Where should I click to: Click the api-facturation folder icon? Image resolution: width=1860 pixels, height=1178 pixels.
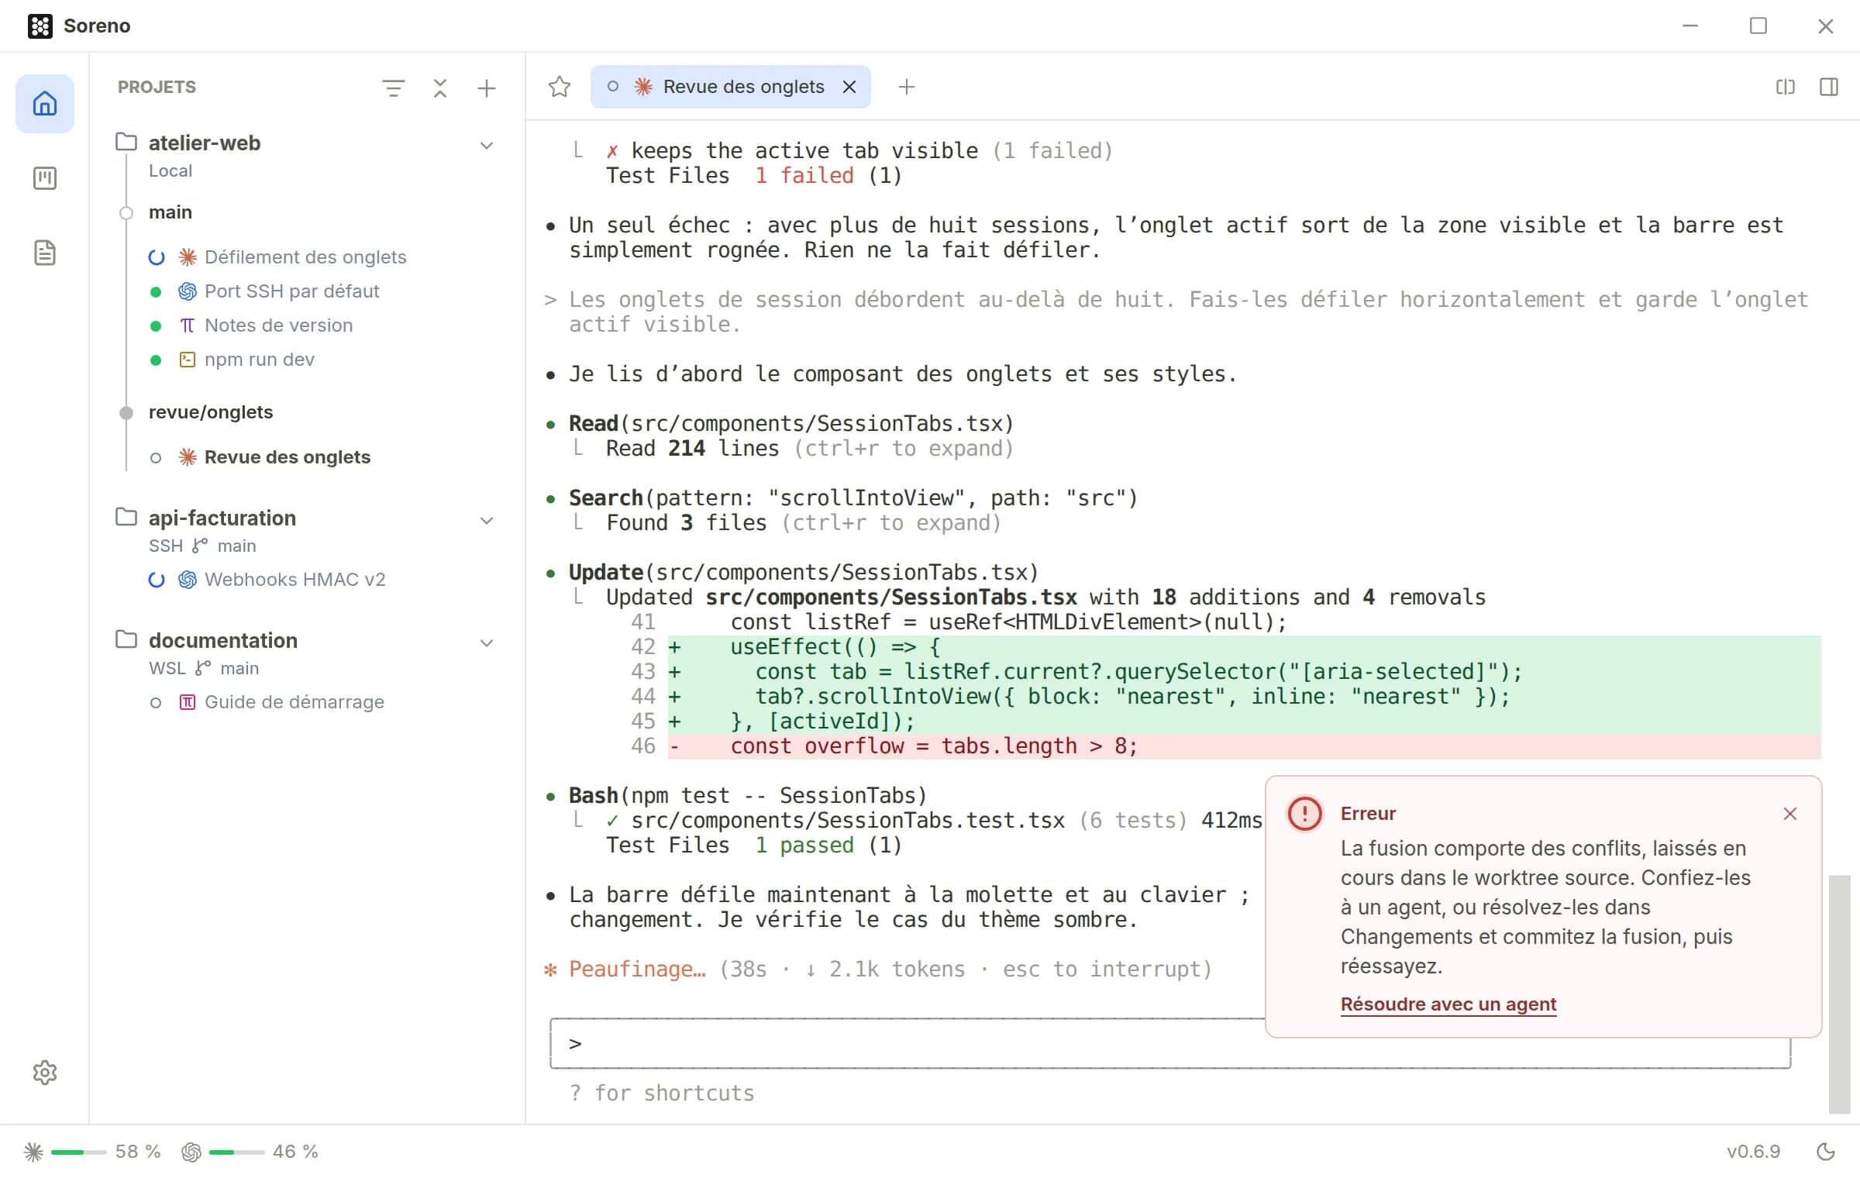pyautogui.click(x=126, y=517)
